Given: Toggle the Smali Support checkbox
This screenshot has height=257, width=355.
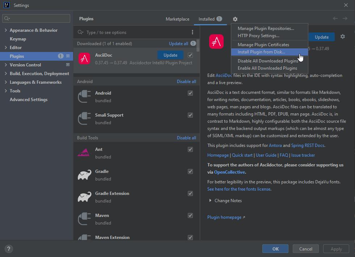Looking at the screenshot, I should coord(190,115).
